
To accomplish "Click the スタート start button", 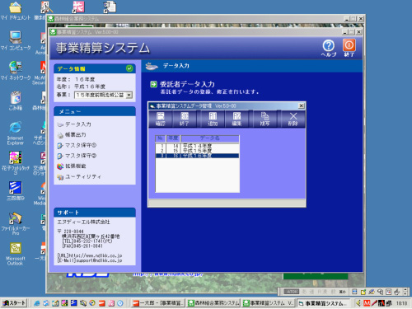I will coord(14,303).
